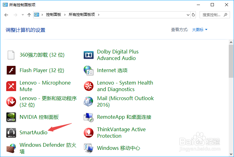Open the SmartAudio link

pyautogui.click(x=33, y=132)
